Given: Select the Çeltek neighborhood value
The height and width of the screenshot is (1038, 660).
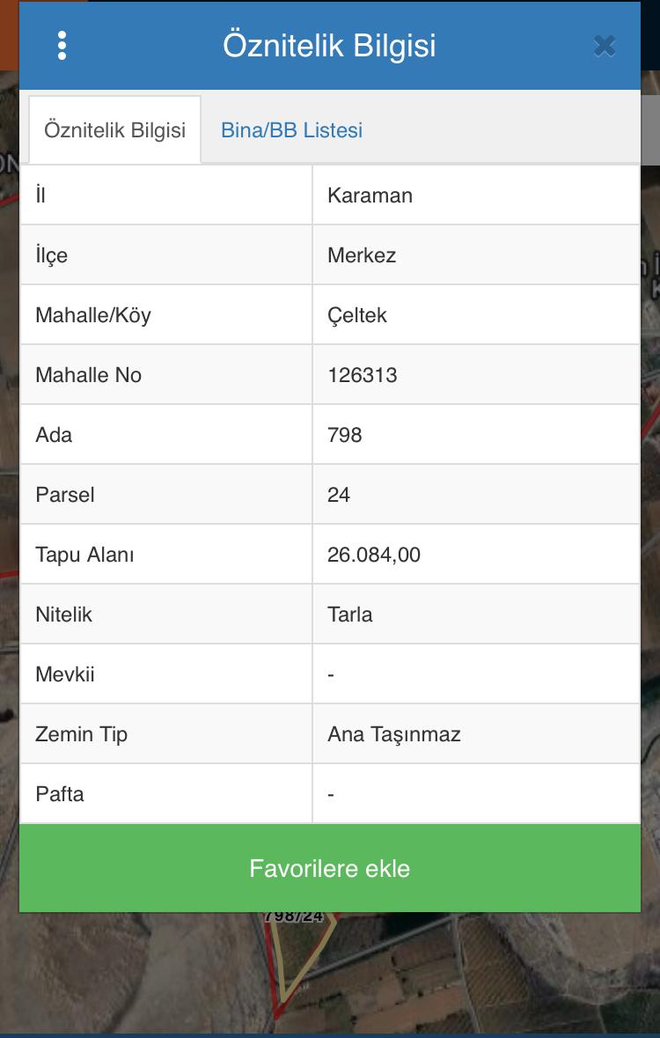Looking at the screenshot, I should [x=357, y=315].
